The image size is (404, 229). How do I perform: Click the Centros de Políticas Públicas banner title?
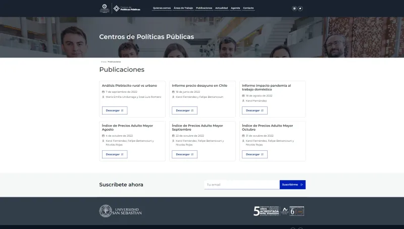146,37
